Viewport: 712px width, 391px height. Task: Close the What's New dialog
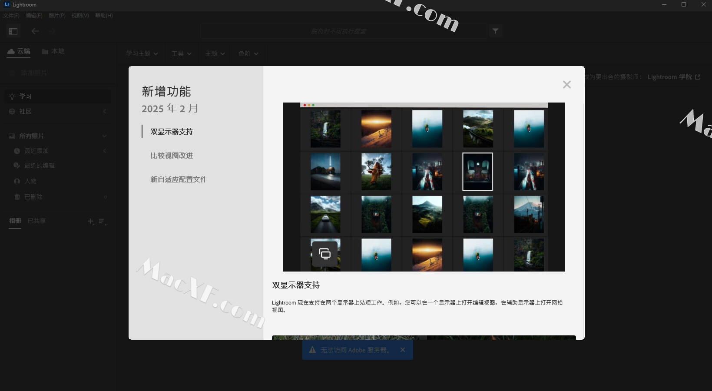(566, 85)
